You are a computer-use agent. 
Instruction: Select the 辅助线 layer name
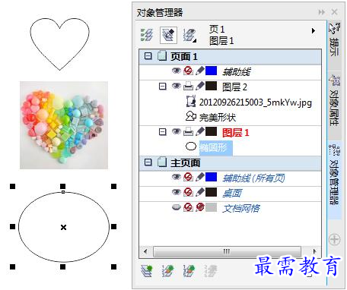(x=237, y=72)
